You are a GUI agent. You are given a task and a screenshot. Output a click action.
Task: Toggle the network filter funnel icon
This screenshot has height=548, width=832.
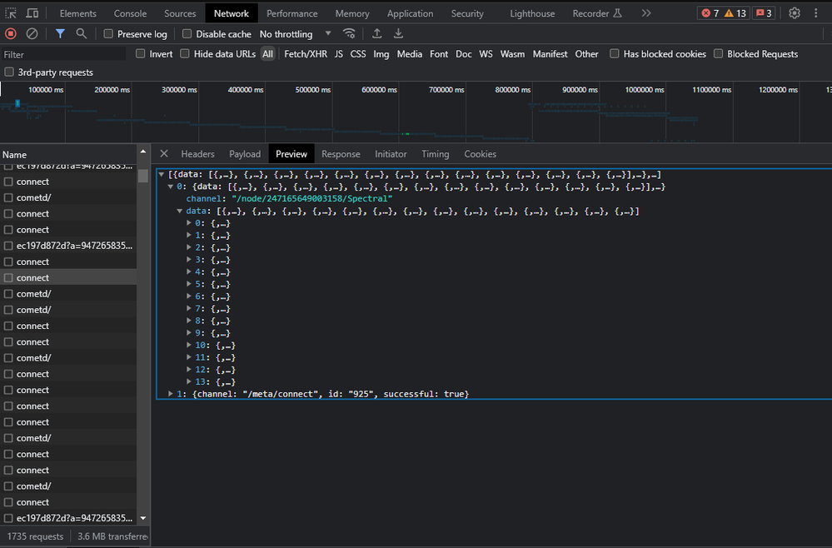[60, 34]
